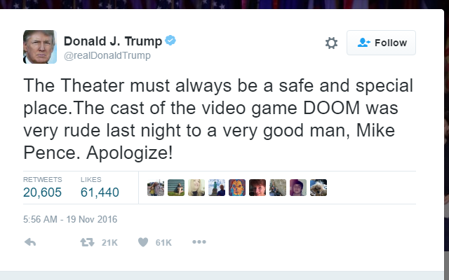Viewport: 449px width, 280px height.
Task: Open the colorful painted face avatar
Action: (x=237, y=188)
